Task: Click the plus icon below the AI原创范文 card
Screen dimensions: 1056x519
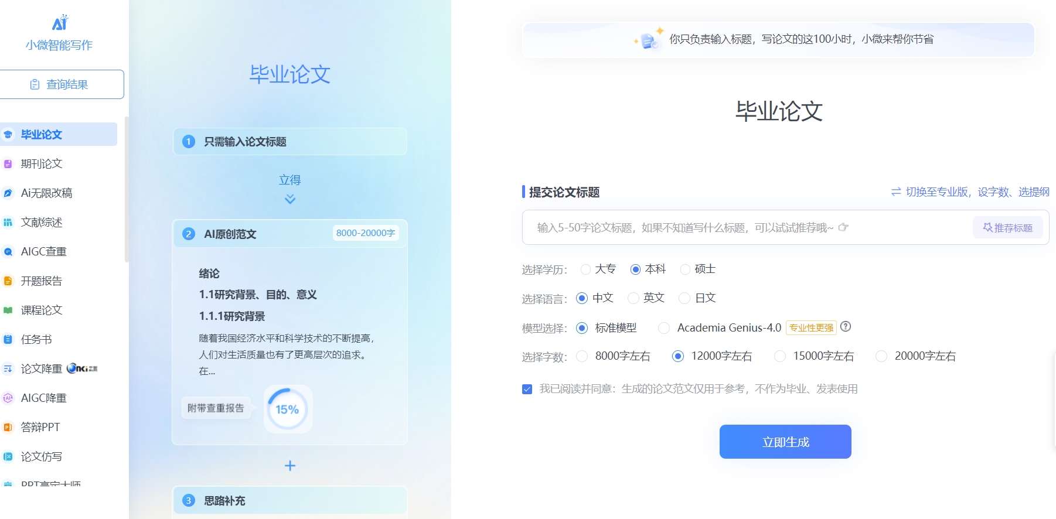Action: [290, 466]
